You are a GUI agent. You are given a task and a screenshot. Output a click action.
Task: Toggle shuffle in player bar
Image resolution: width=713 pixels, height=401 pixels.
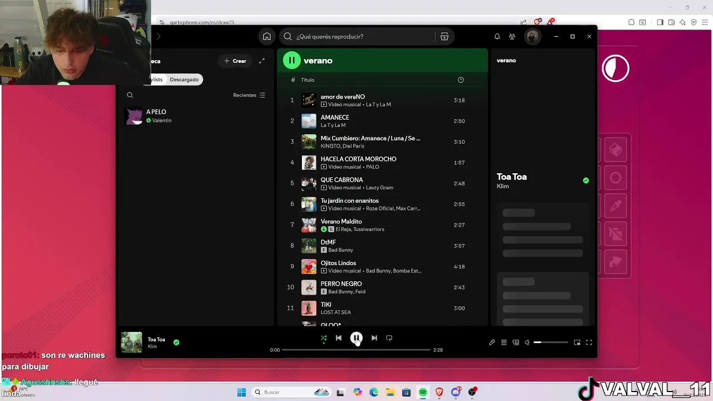(x=324, y=338)
